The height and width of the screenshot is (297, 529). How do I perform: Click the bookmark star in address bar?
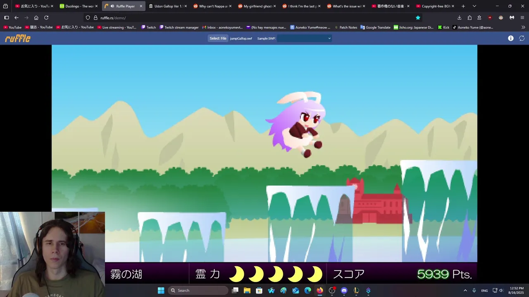click(x=418, y=18)
